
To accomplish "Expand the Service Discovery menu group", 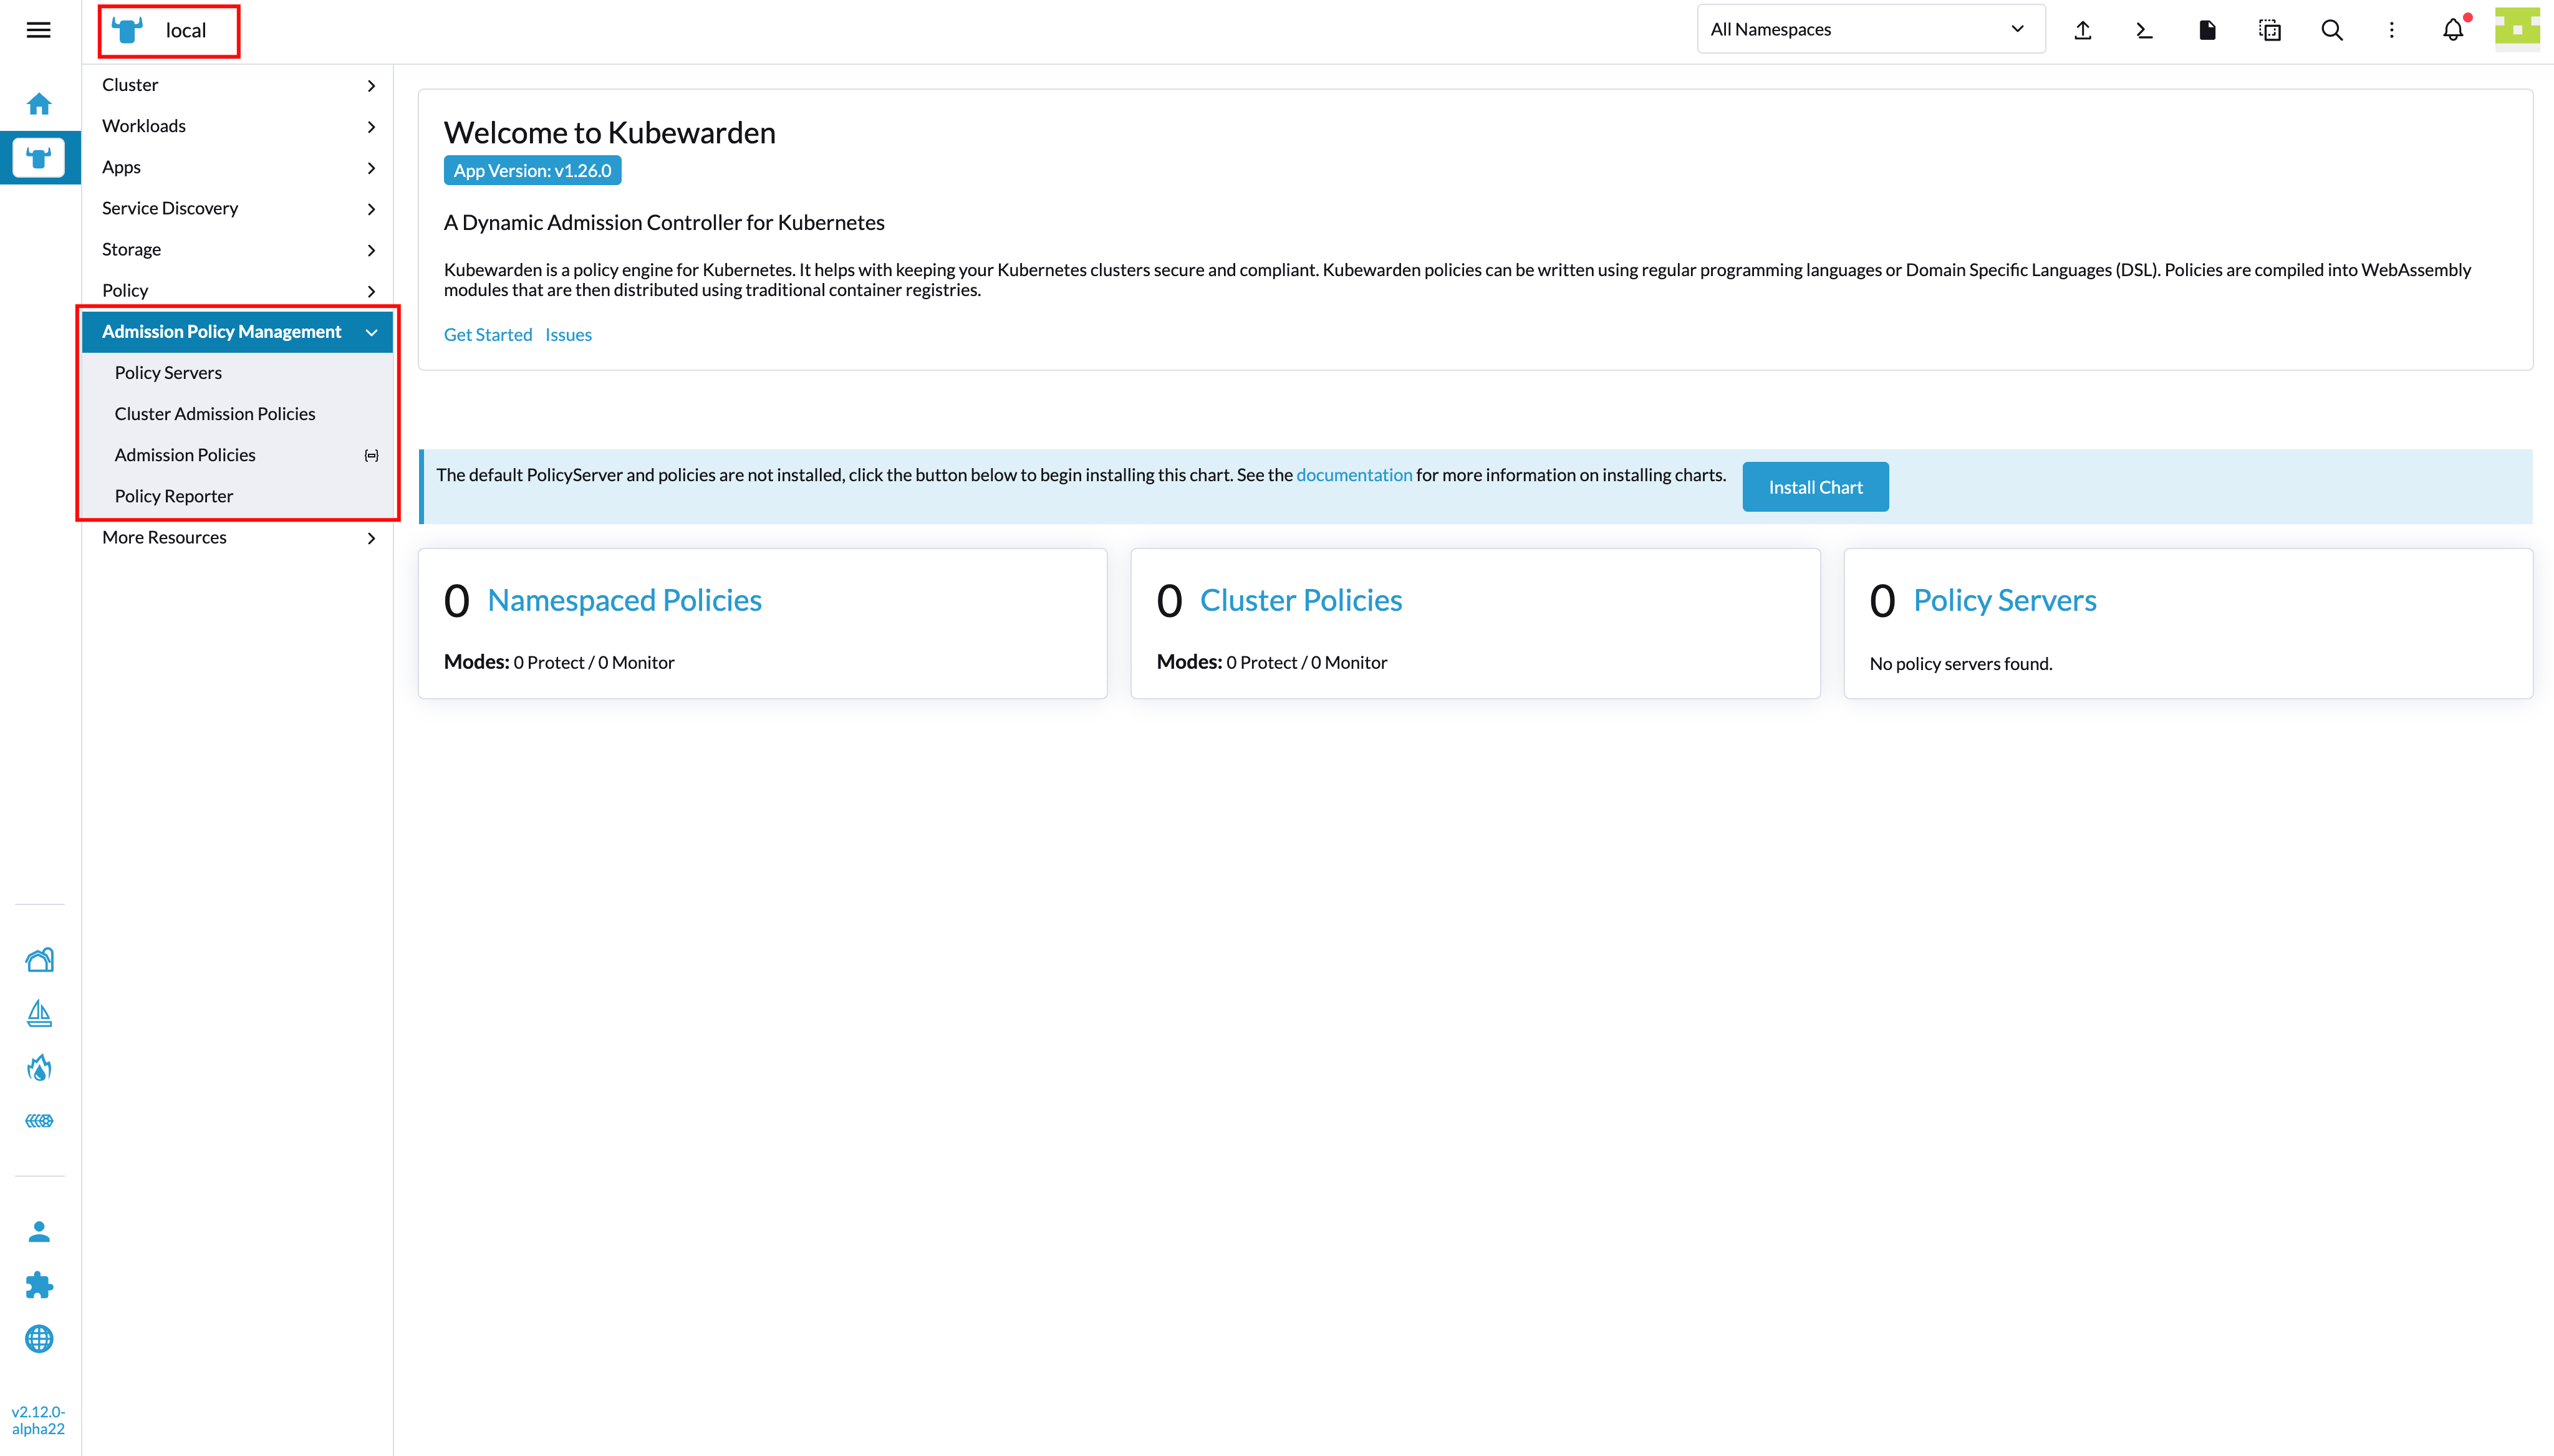I will pos(238,208).
